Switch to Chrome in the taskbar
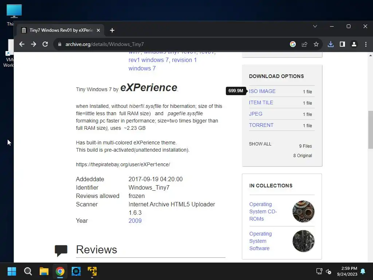This screenshot has height=280, width=373. tap(60, 271)
